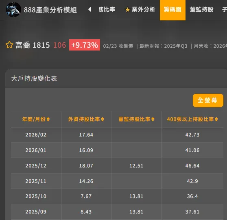Image resolution: width=227 pixels, height=220 pixels.
Task: Select the 籌碼面 tab
Action: 172,10
